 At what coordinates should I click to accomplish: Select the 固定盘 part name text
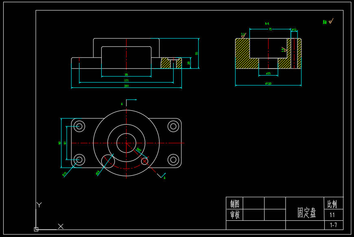tap(306, 213)
